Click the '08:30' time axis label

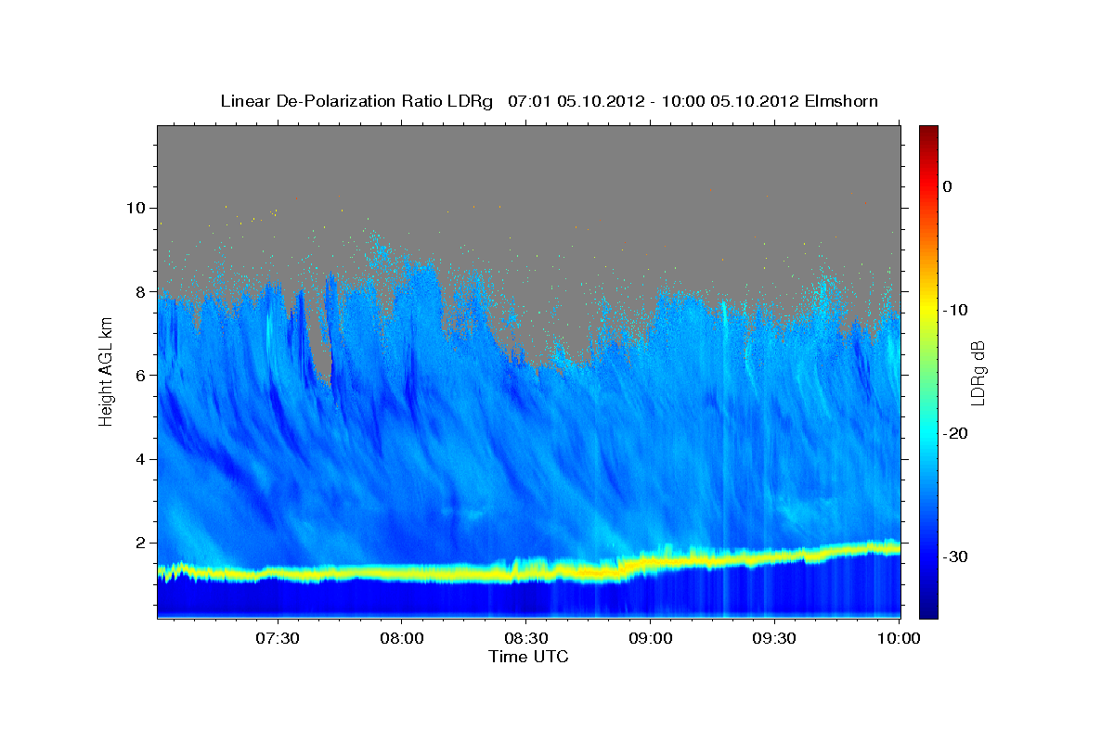525,639
